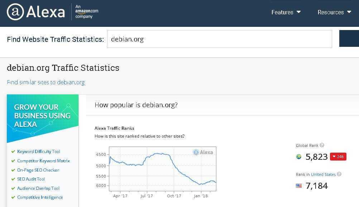The height and width of the screenshot is (207, 359).
Task: Click the globe icon beside 5,823
Action: [x=298, y=157]
